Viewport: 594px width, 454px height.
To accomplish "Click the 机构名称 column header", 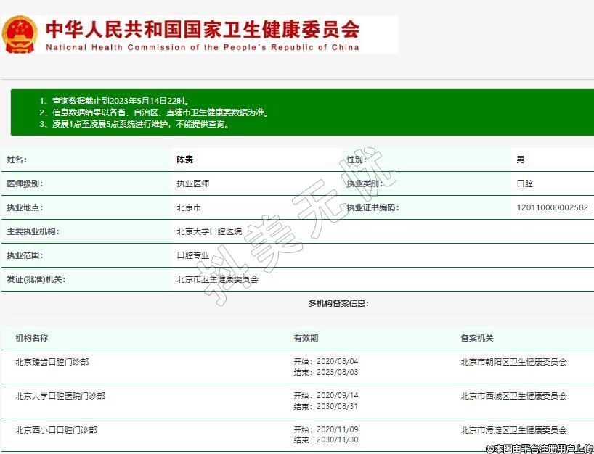I will (32, 338).
